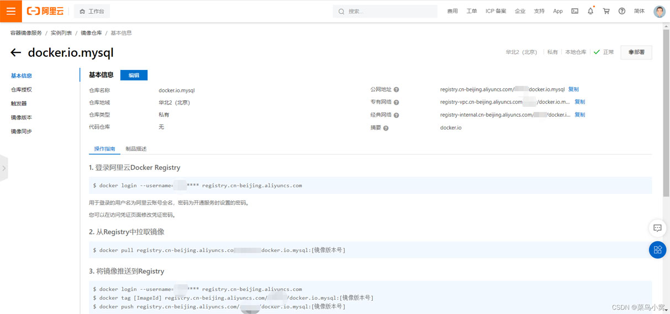Click the heading 1. 登录阿里云Docker Registry

pos(135,167)
